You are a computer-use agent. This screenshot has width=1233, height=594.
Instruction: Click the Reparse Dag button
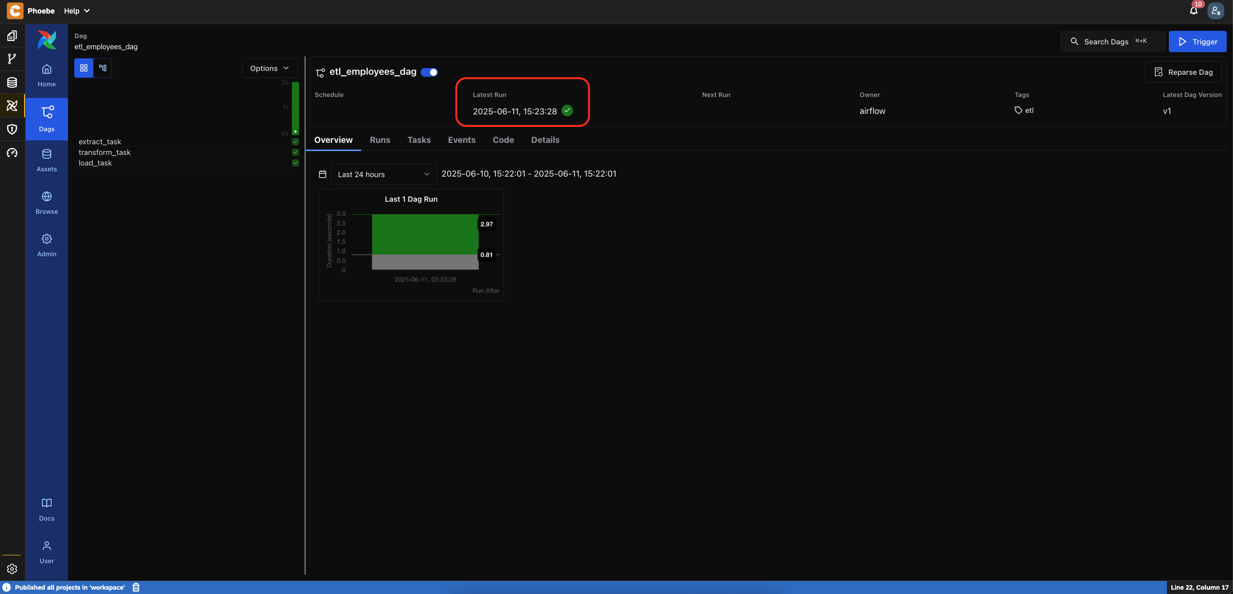[x=1183, y=72]
